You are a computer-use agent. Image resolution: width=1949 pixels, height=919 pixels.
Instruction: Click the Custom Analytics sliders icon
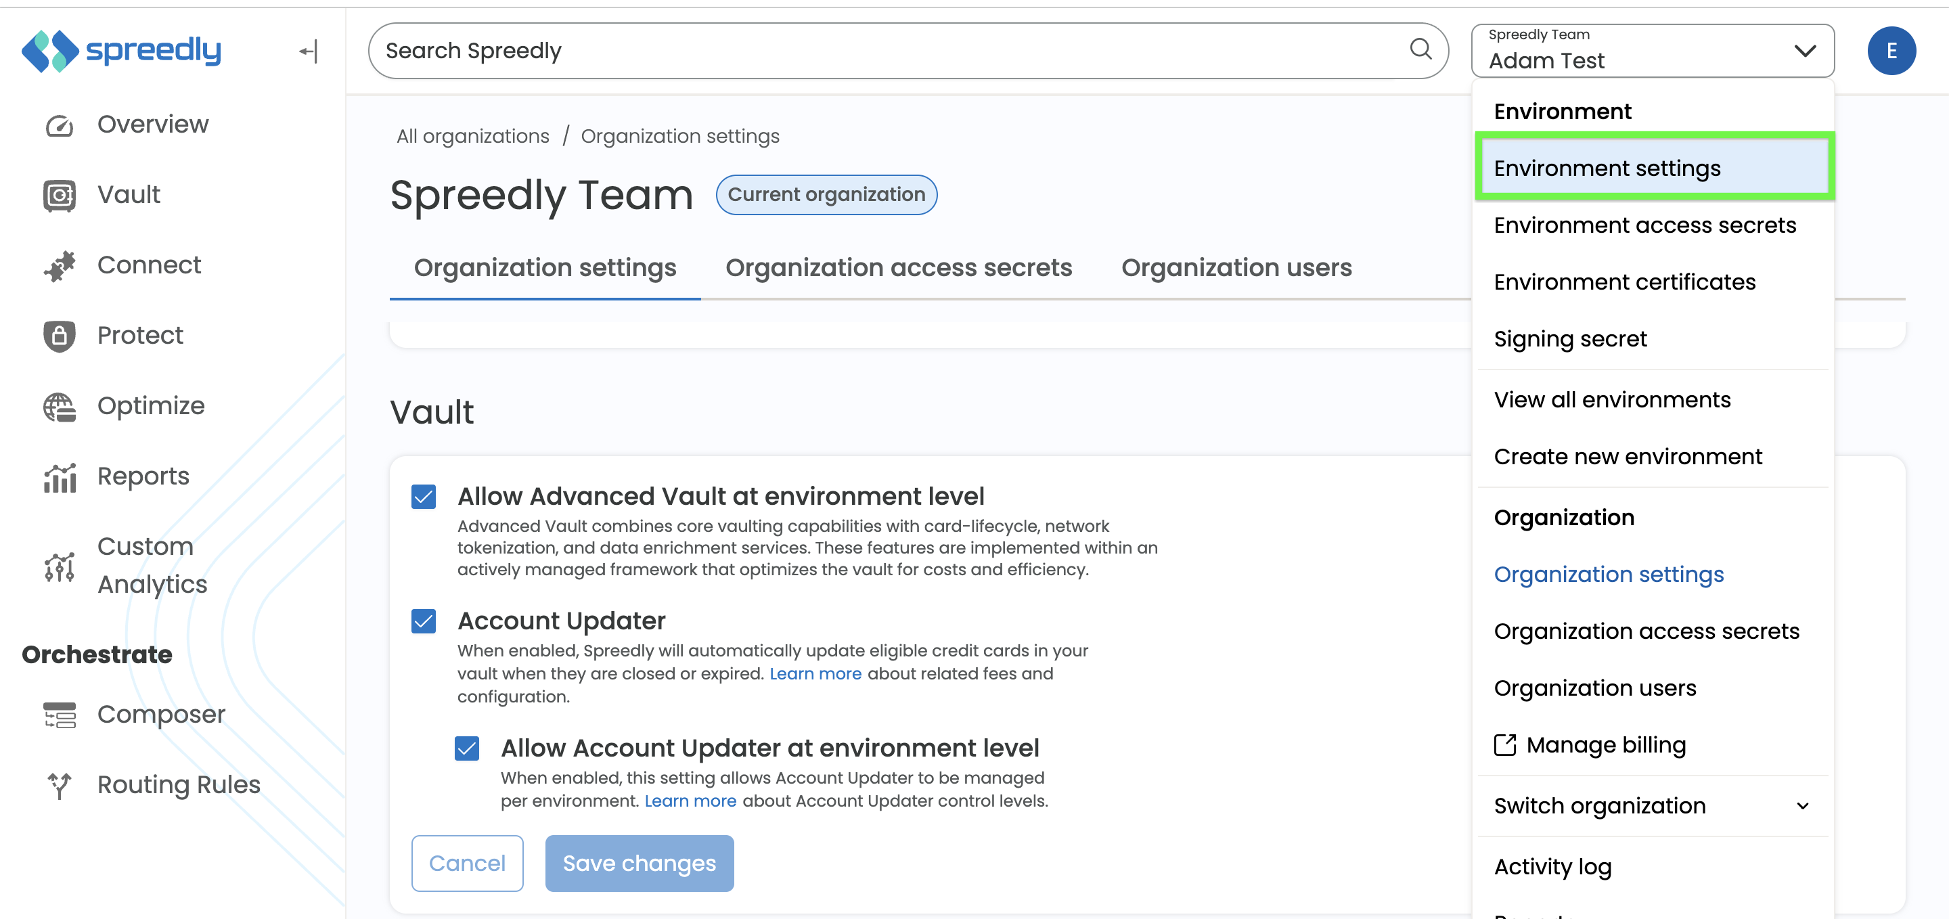click(59, 566)
